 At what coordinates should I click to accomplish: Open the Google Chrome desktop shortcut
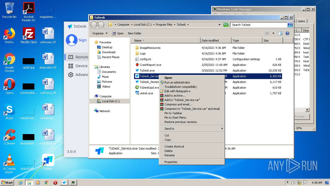pos(9,63)
